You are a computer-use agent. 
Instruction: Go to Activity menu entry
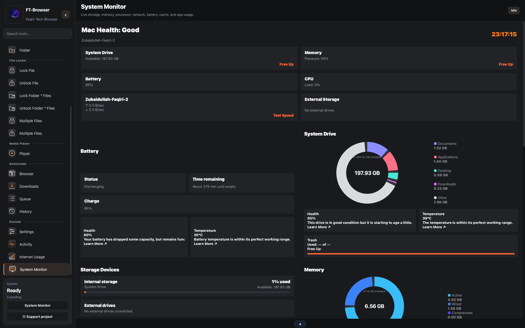[37, 244]
